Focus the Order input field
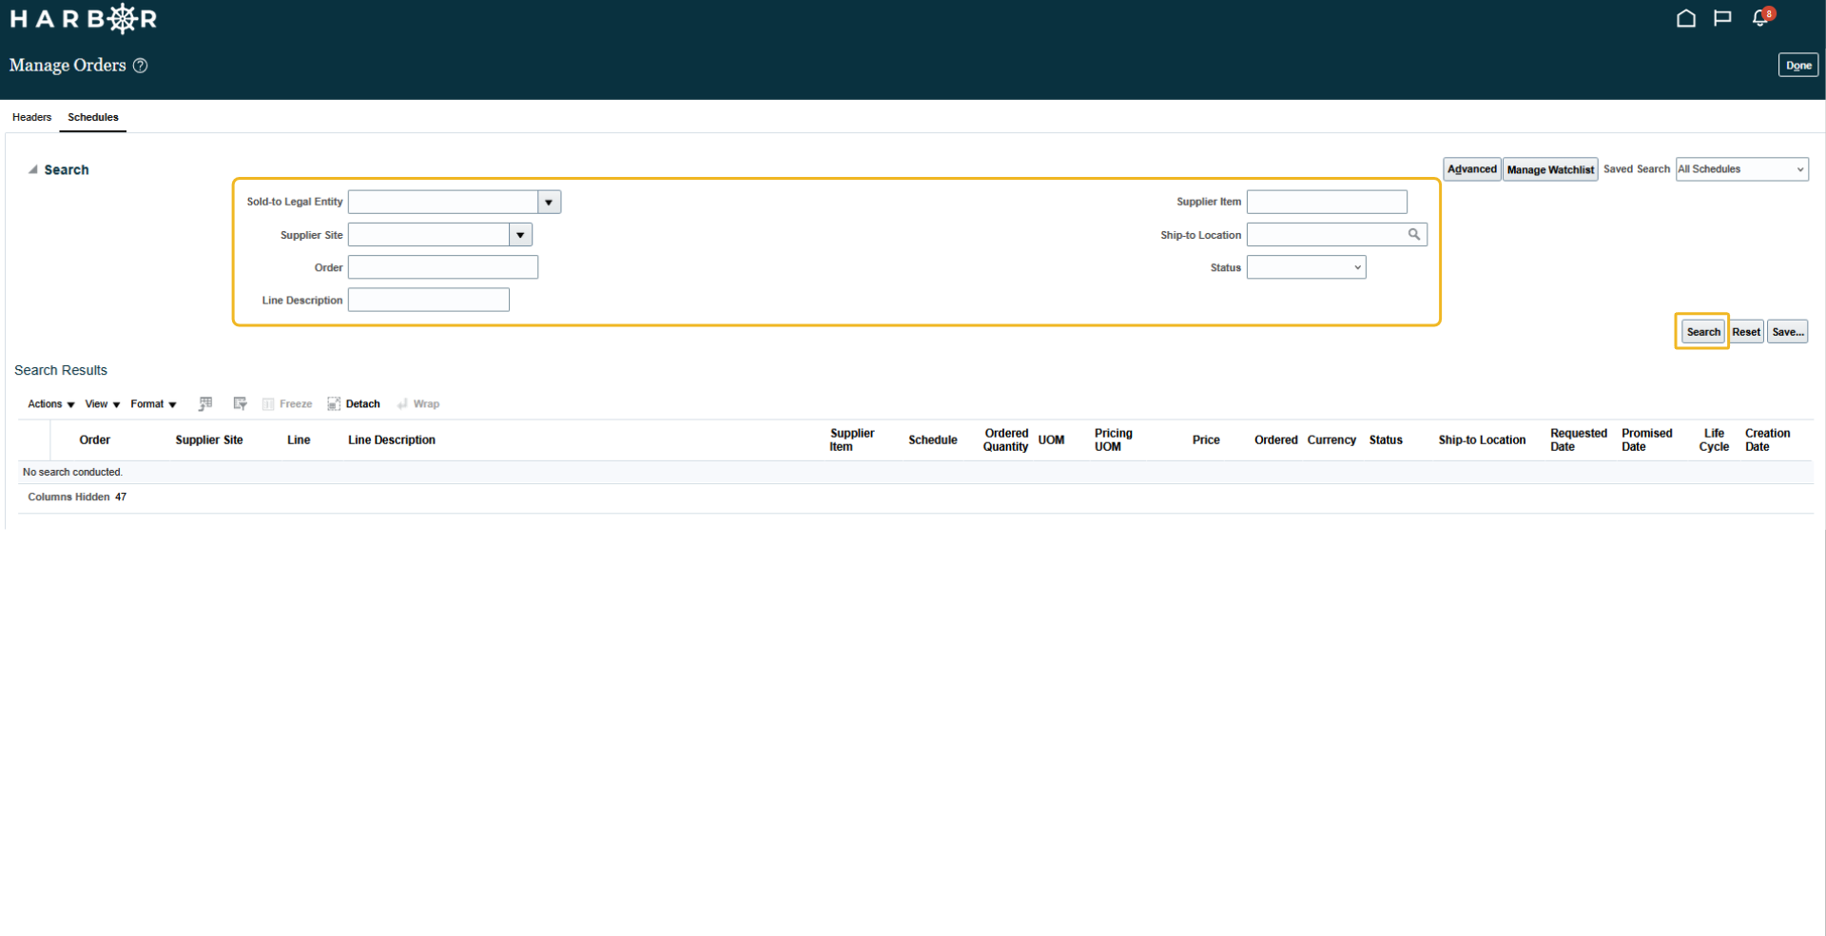Image resolution: width=1826 pixels, height=936 pixels. pos(443,267)
